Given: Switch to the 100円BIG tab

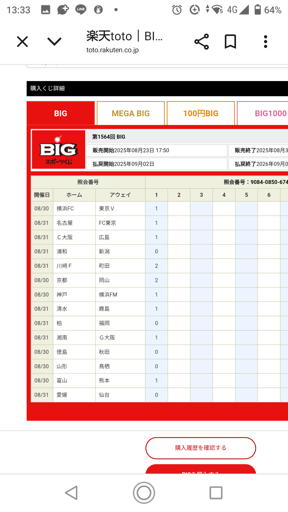Looking at the screenshot, I should tap(201, 113).
